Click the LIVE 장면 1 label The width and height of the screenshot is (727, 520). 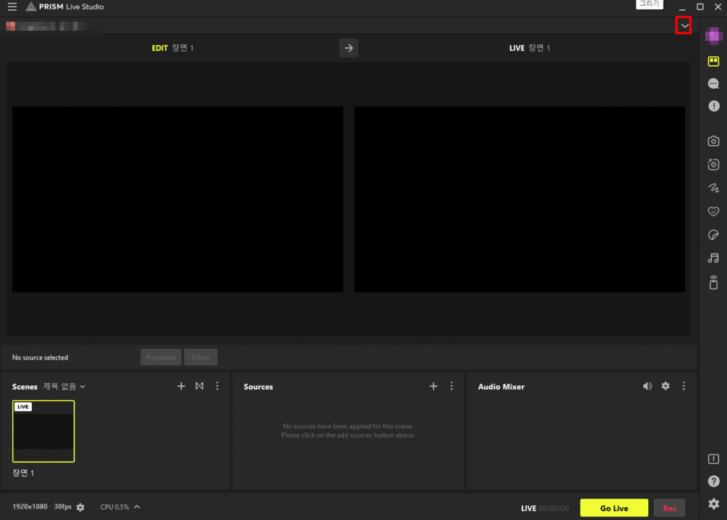coord(530,48)
